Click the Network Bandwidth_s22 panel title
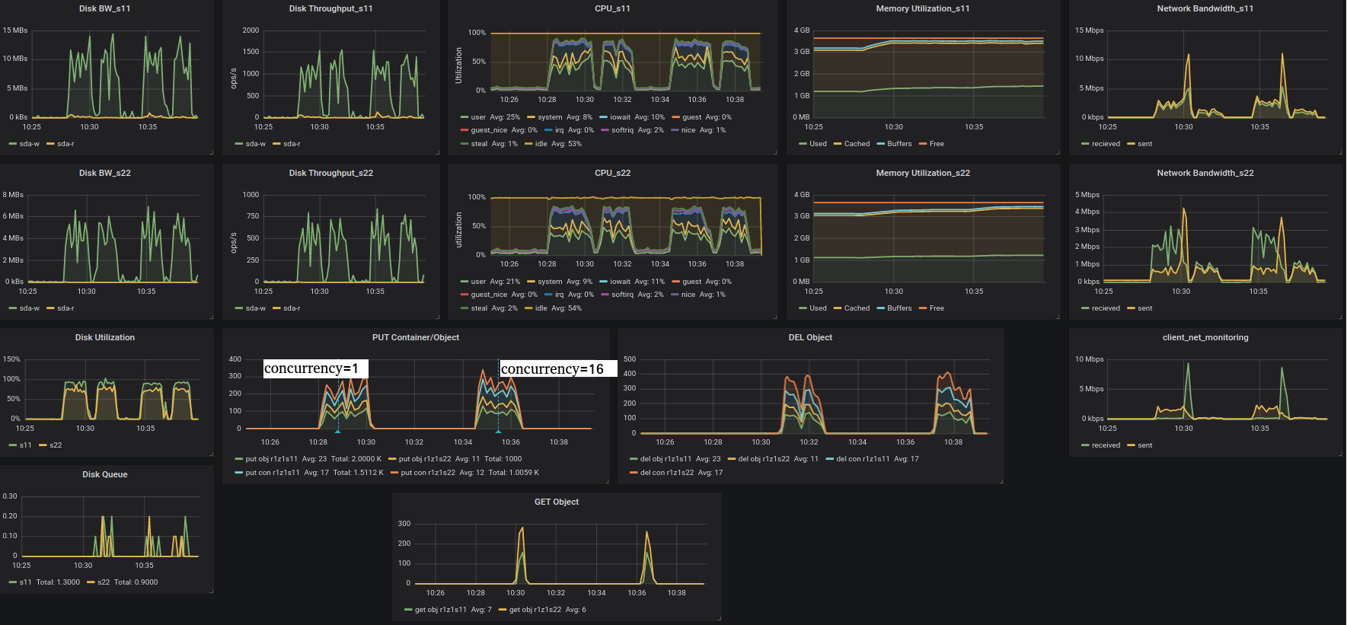 (1205, 173)
